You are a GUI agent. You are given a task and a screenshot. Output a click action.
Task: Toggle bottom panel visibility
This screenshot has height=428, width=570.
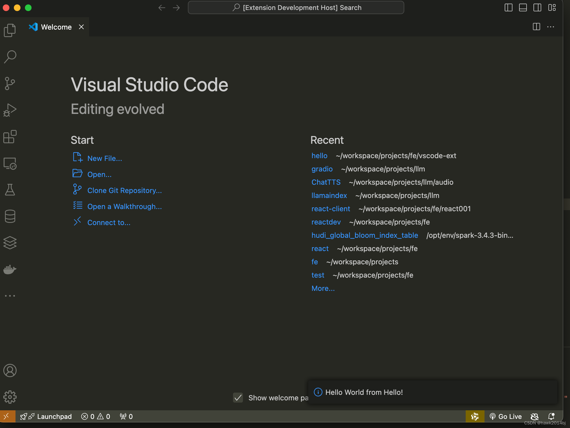[x=523, y=7]
